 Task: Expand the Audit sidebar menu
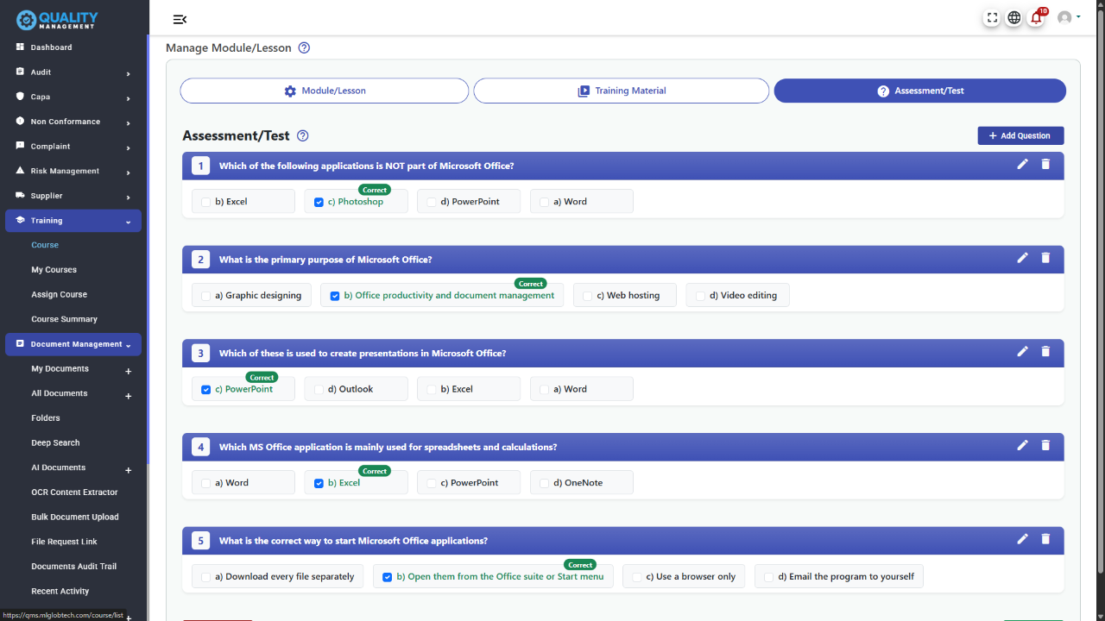point(128,73)
